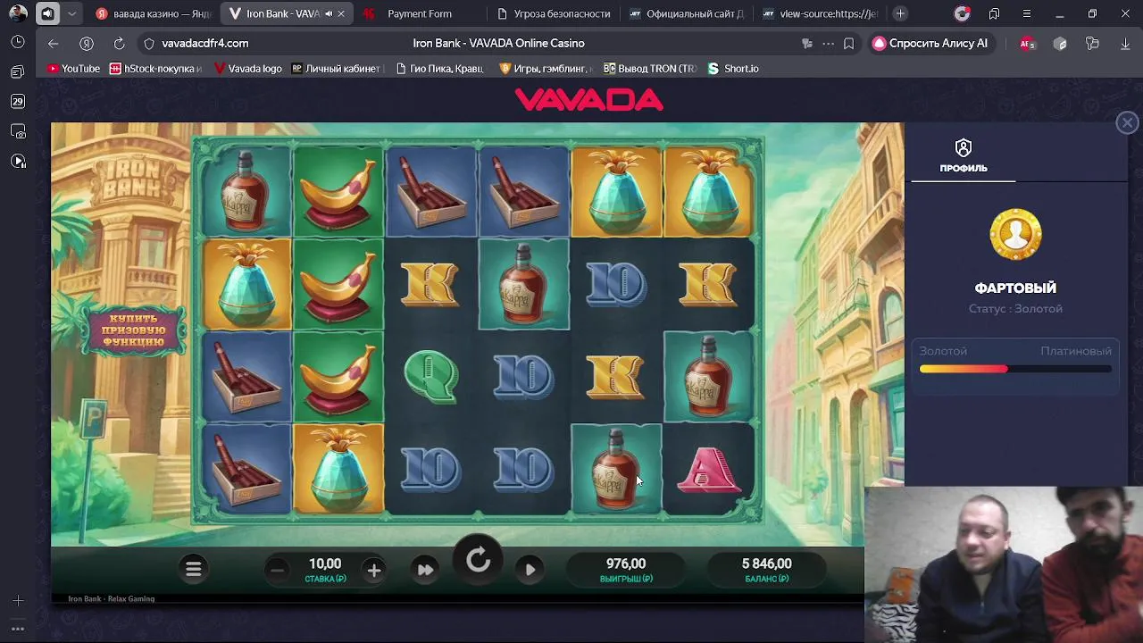The height and width of the screenshot is (643, 1143).
Task: Mute the Iron Bank tab's sound icon
Action: tap(329, 13)
